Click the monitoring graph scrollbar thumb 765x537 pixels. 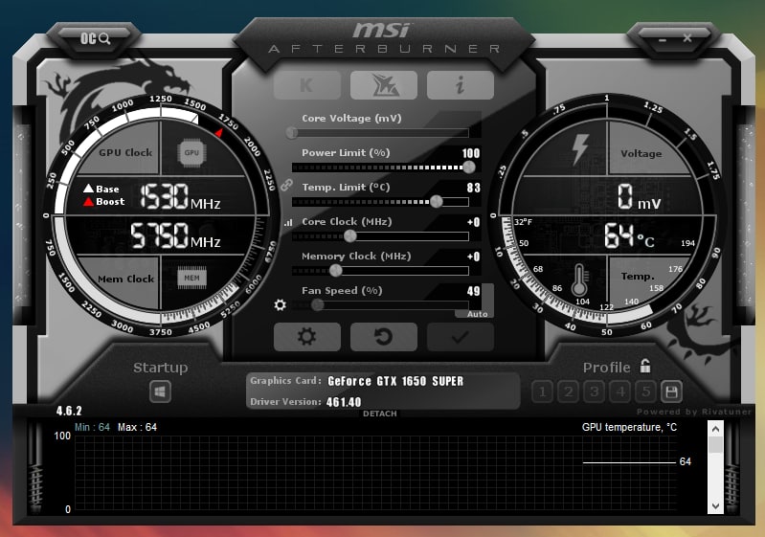click(x=715, y=445)
